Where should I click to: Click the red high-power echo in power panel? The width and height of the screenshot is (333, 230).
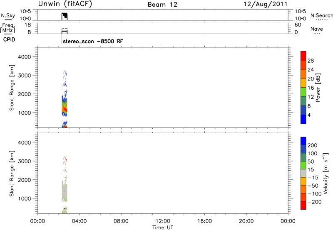point(65,109)
